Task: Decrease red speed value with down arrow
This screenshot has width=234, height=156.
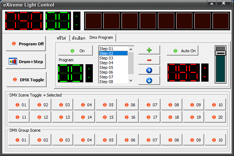Action: 205,77
